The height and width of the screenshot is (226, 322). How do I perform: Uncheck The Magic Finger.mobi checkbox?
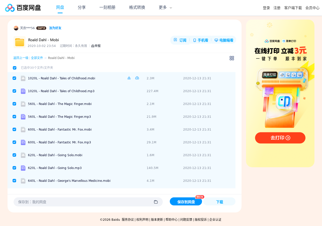tap(14, 104)
